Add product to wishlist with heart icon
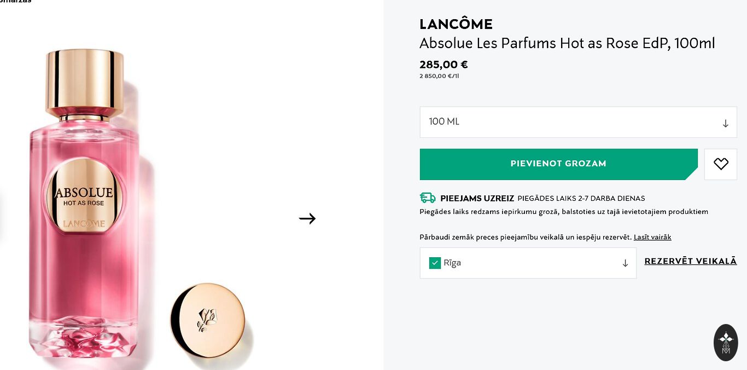The image size is (747, 370). pos(721,164)
